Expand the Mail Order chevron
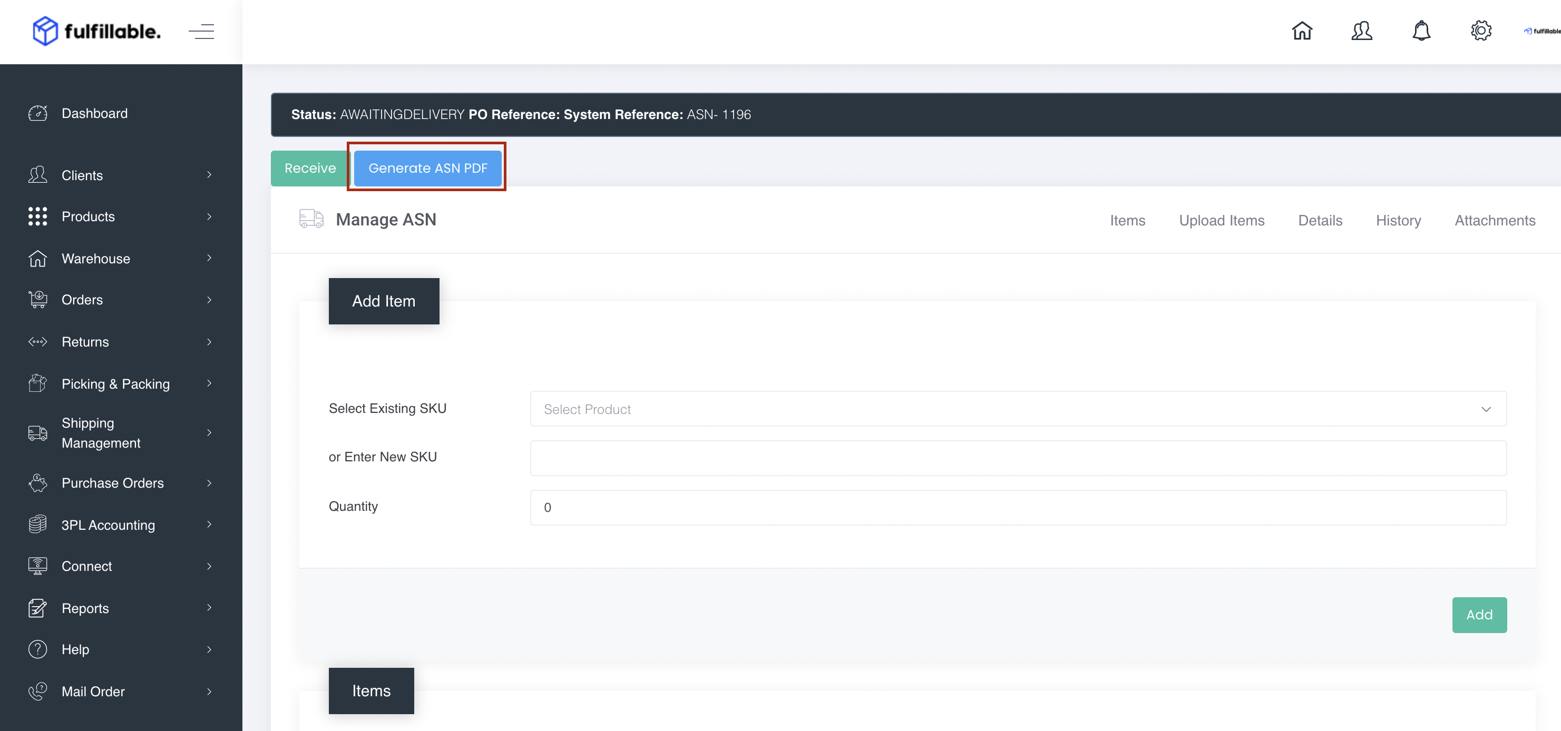The width and height of the screenshot is (1561, 731). 209,691
